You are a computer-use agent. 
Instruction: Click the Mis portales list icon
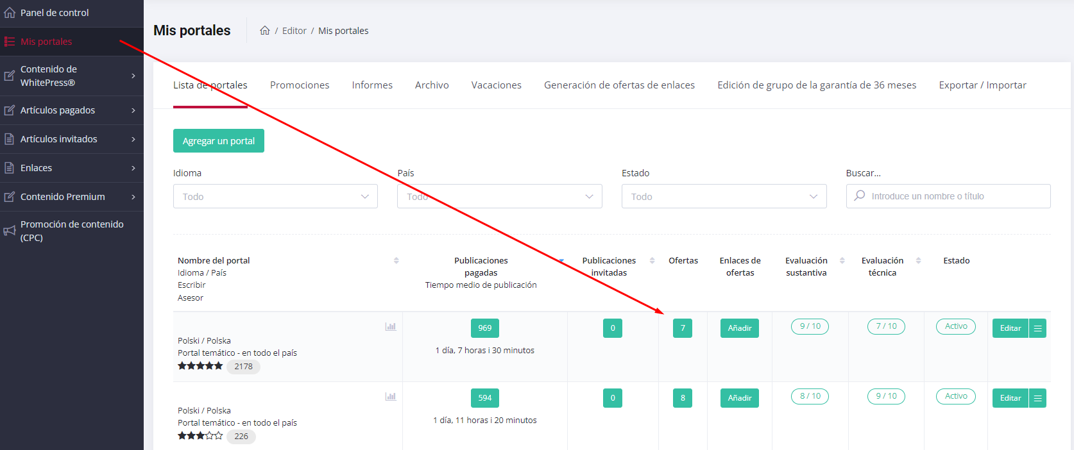coord(10,42)
